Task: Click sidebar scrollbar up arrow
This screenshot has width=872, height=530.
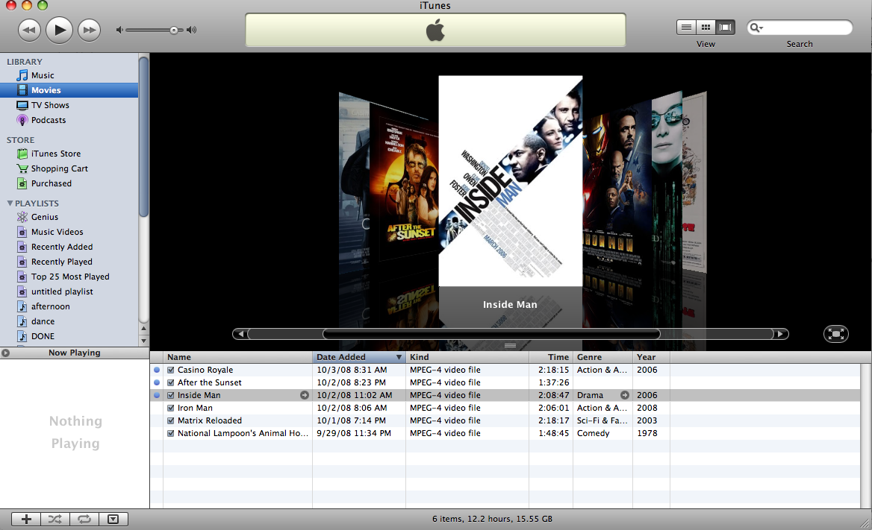Action: [x=143, y=329]
